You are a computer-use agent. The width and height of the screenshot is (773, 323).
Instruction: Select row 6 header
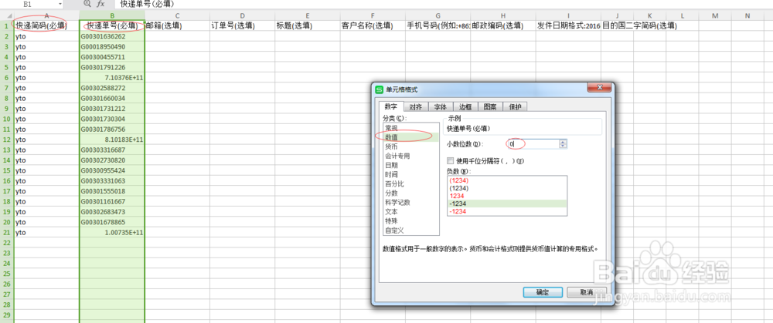click(7, 78)
